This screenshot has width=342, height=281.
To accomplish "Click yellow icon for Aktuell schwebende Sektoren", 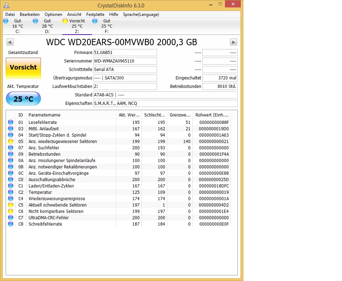I will tap(11, 205).
